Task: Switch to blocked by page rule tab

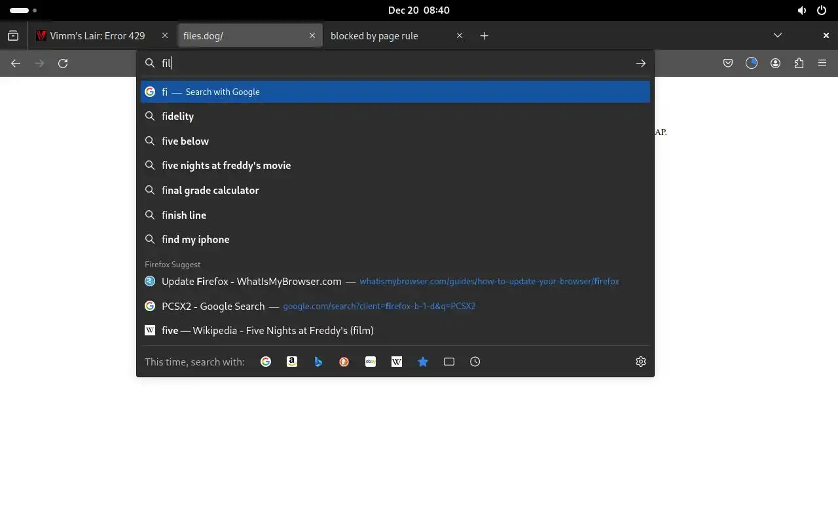Action: pyautogui.click(x=397, y=36)
